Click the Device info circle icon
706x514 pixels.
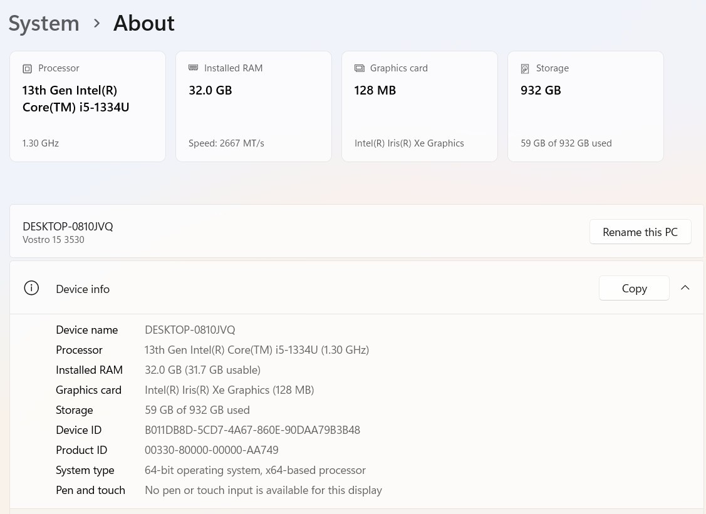click(x=31, y=288)
